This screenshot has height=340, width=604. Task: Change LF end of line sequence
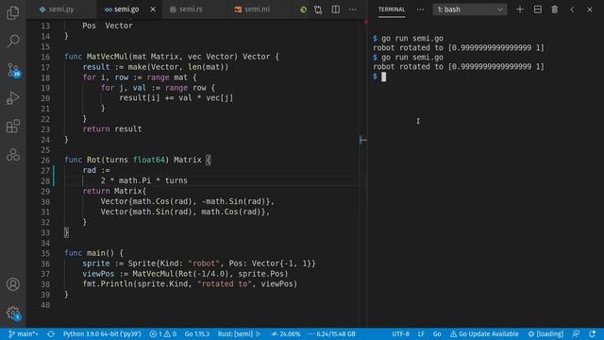click(421, 333)
